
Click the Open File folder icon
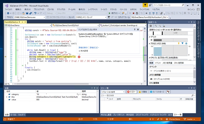[24, 13]
